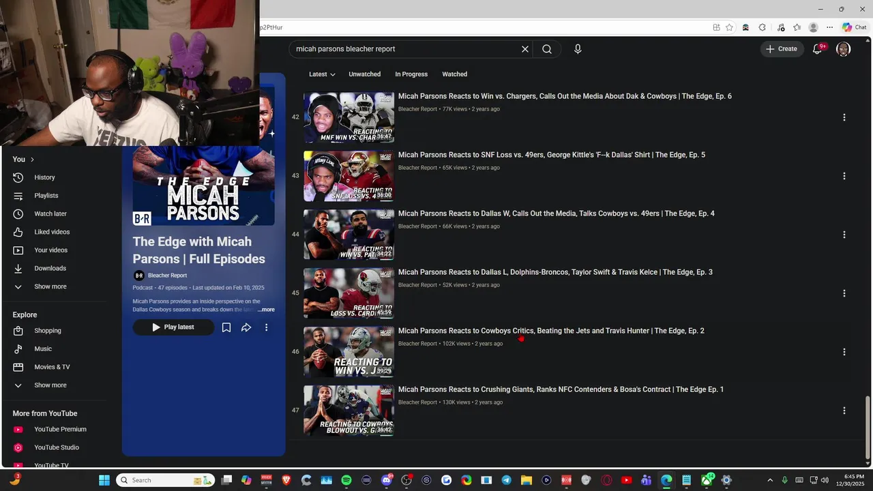
Task: Open Your videos in sidebar
Action: coord(50,250)
